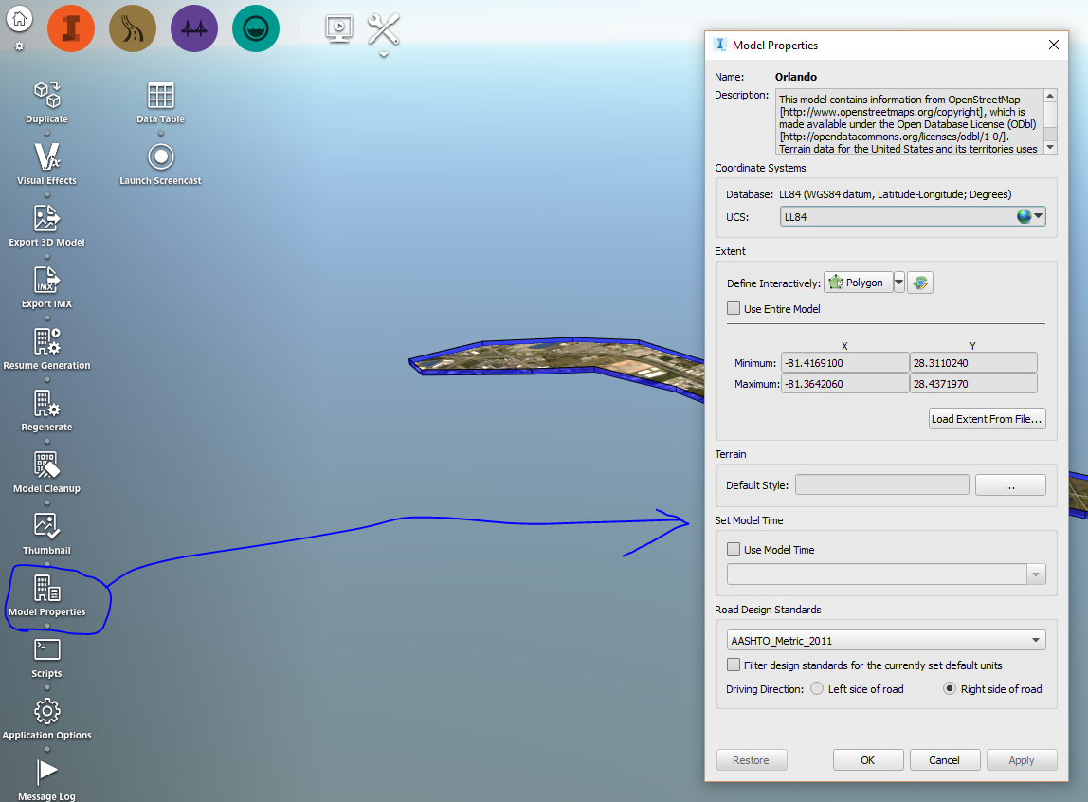Open the Message Log

[46, 780]
